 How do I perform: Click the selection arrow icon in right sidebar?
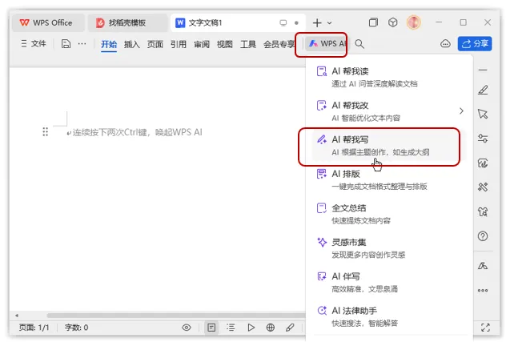tap(483, 114)
